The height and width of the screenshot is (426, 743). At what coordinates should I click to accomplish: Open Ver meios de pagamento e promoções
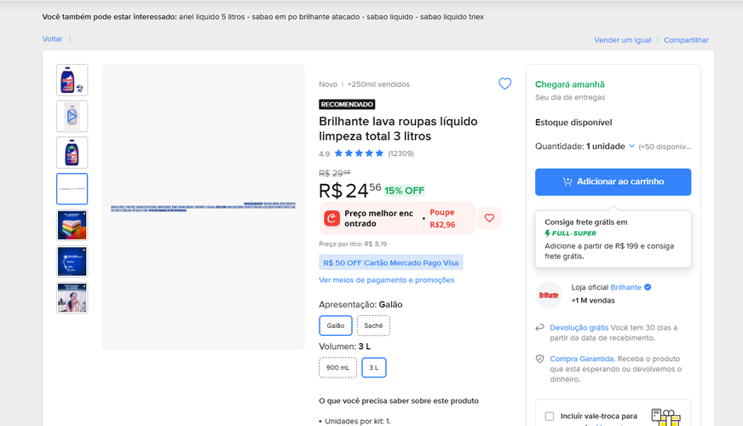[x=387, y=280]
